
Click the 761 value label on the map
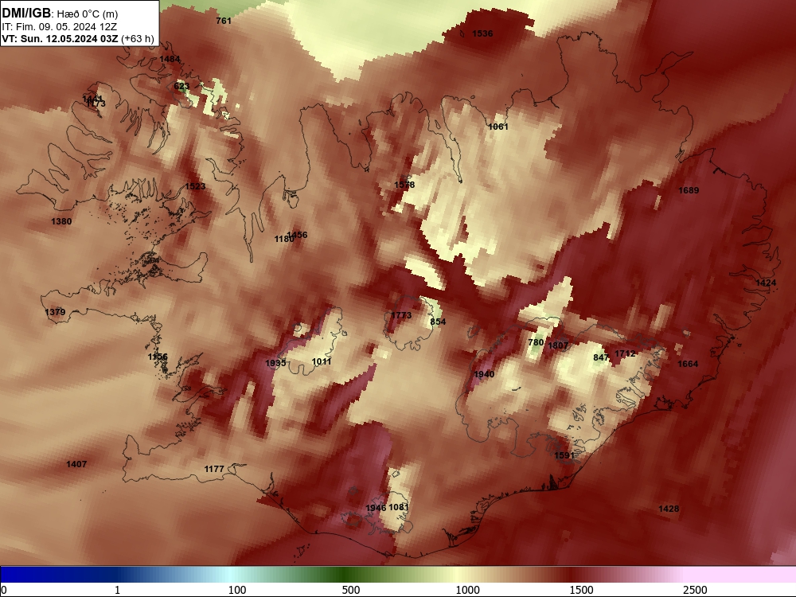pyautogui.click(x=224, y=21)
